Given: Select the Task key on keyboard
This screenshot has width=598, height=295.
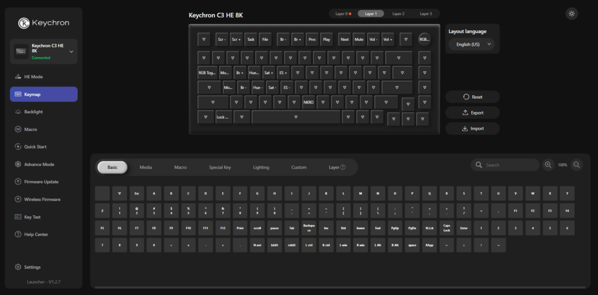Looking at the screenshot, I should (x=251, y=39).
